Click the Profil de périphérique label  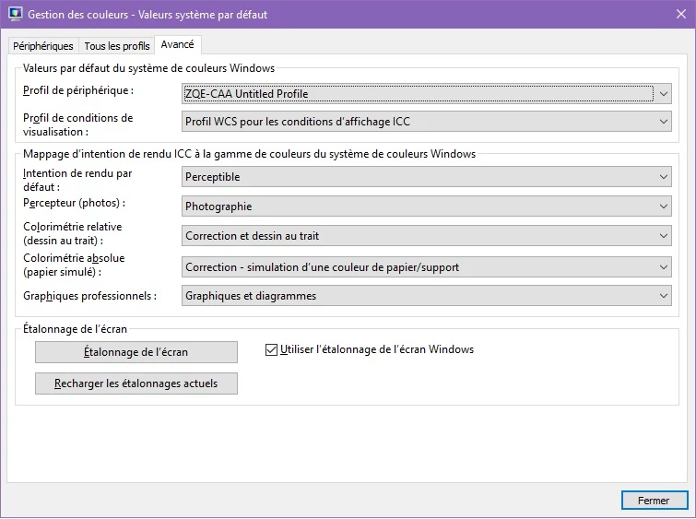click(78, 90)
